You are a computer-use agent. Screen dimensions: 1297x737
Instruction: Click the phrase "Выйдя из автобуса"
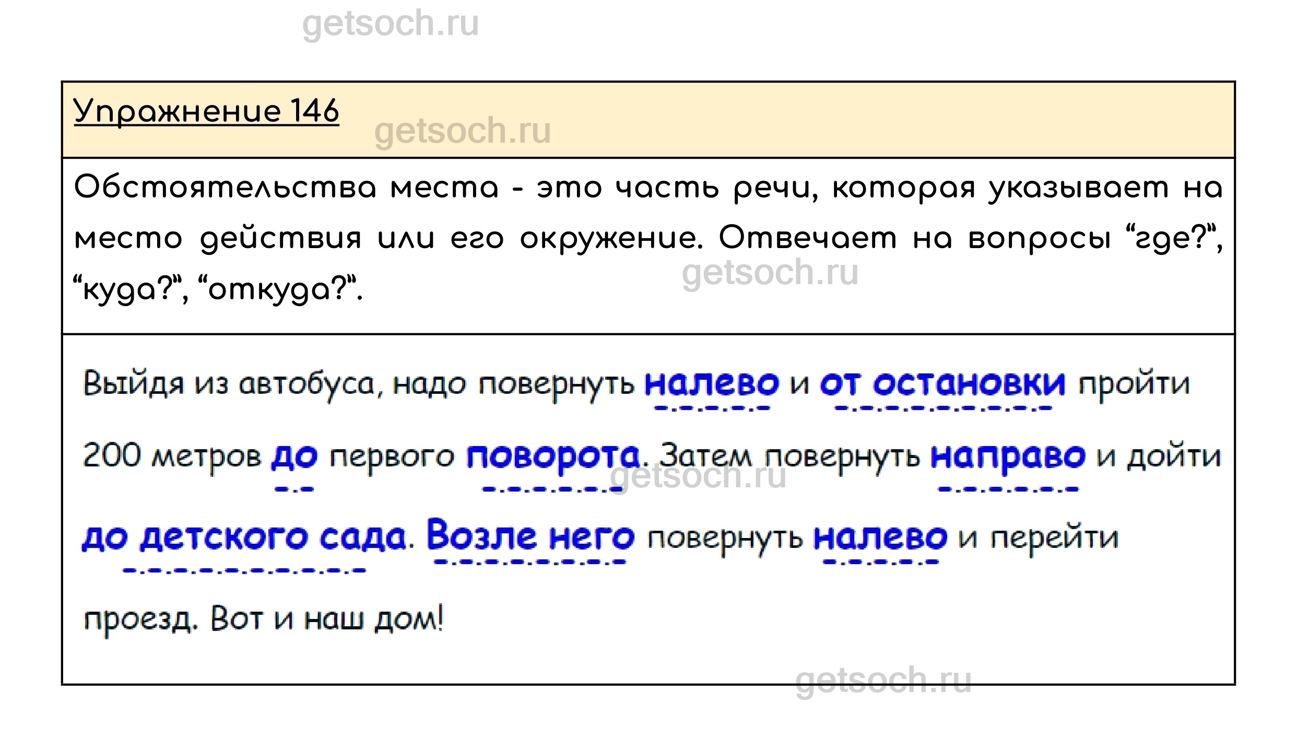coord(229,385)
